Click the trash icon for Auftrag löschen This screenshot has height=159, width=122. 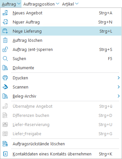(x=5, y=40)
